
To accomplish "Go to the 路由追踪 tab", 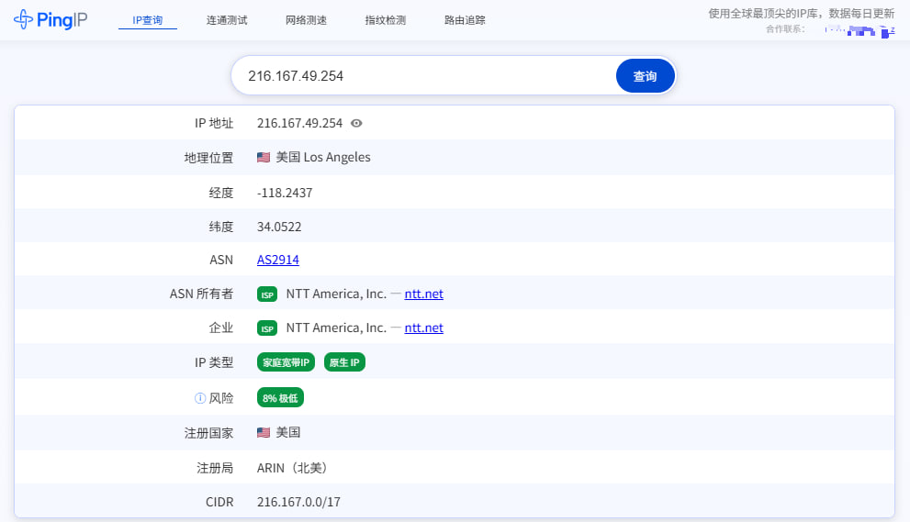I will point(465,20).
